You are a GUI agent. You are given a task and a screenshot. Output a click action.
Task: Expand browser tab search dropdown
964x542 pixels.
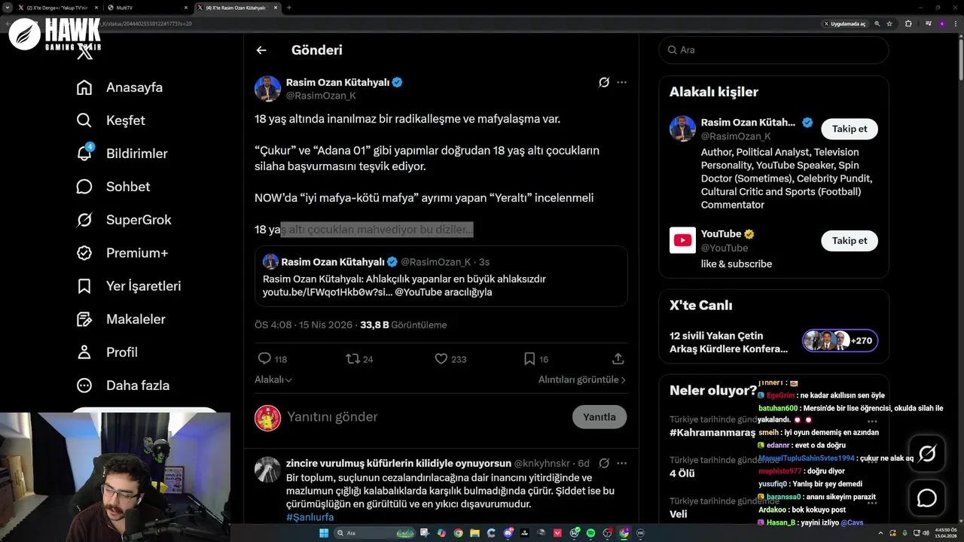tap(7, 8)
